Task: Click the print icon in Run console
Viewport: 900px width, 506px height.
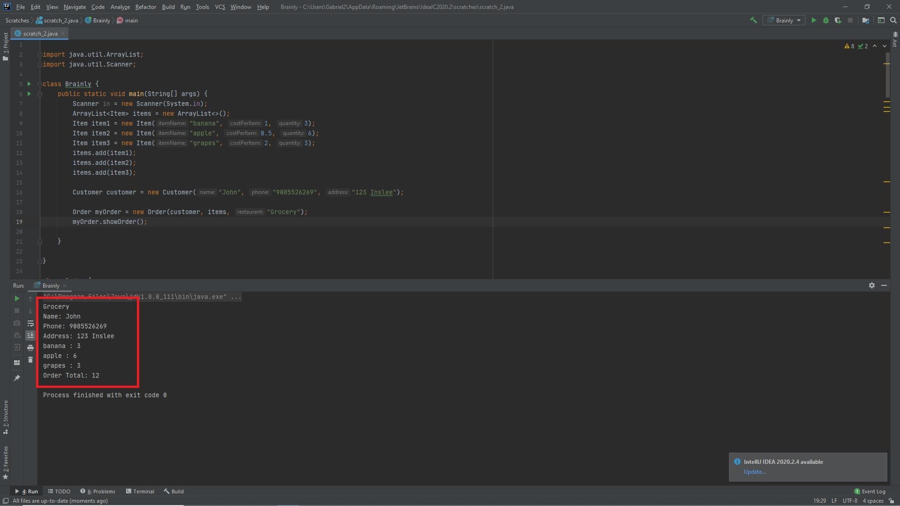Action: (x=30, y=348)
